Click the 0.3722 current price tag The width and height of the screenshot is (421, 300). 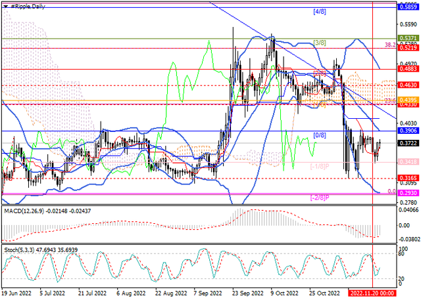pos(409,142)
